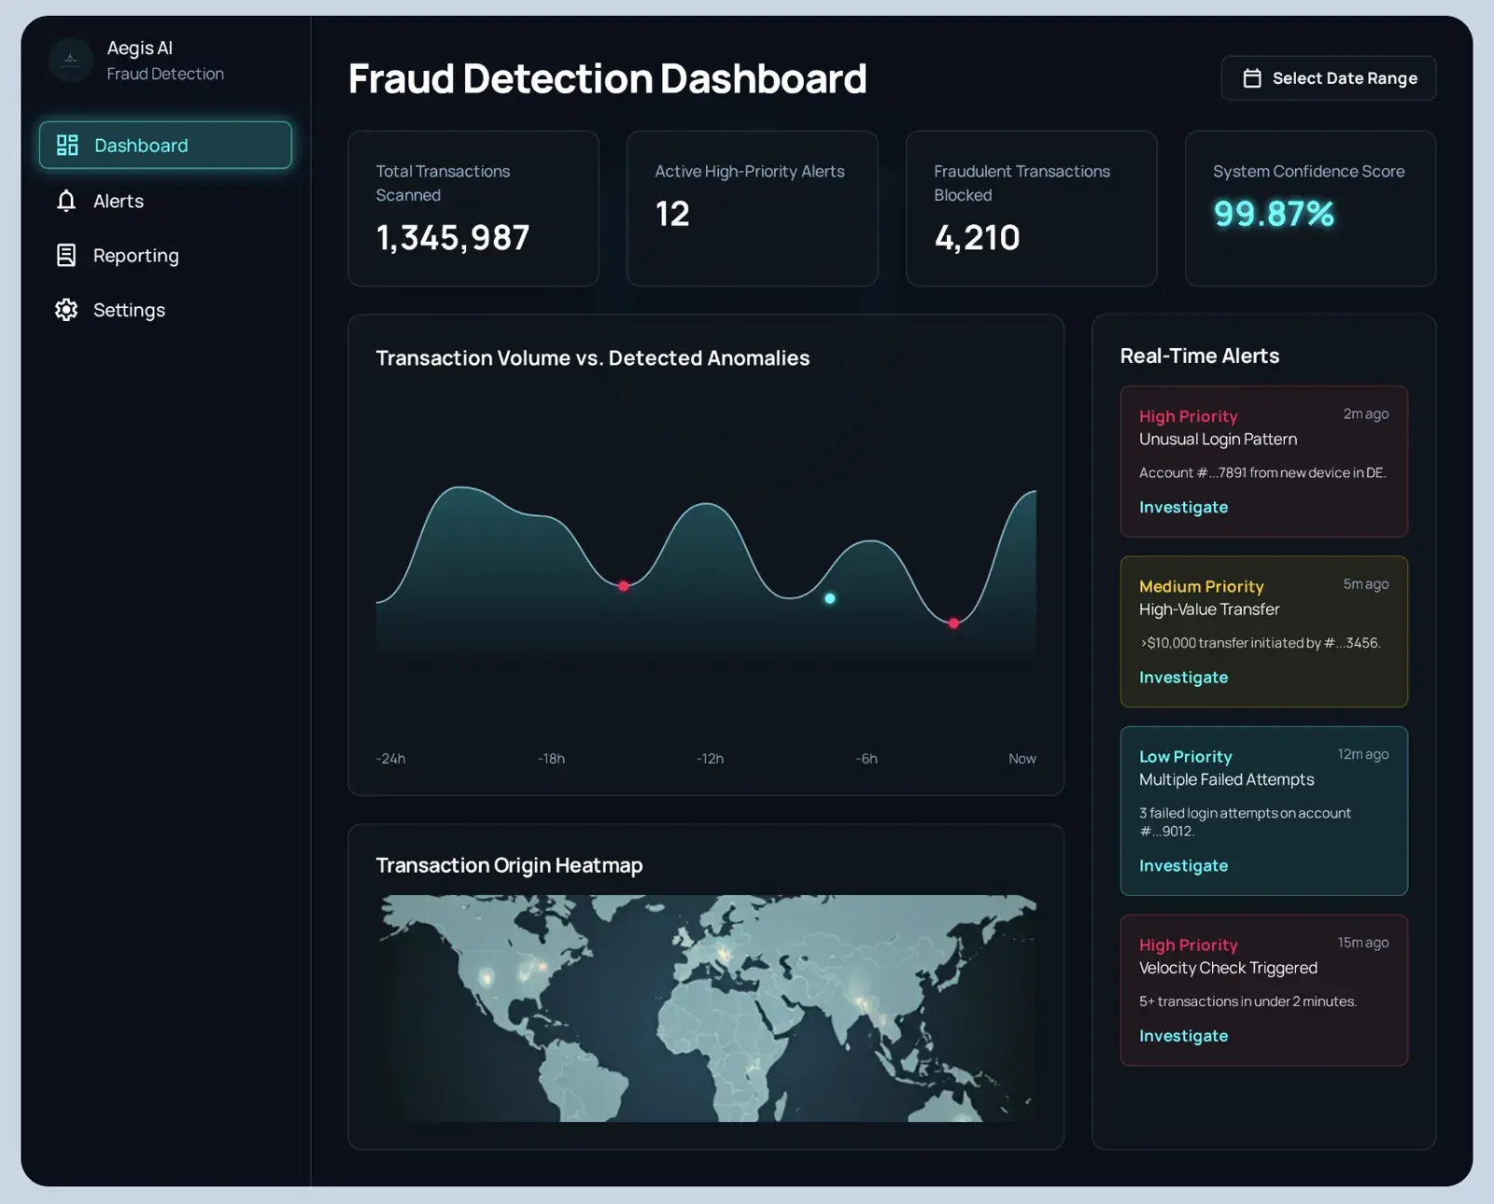Image resolution: width=1494 pixels, height=1204 pixels.
Task: Investigate the Velocity Check Triggered alert
Action: pos(1183,1035)
